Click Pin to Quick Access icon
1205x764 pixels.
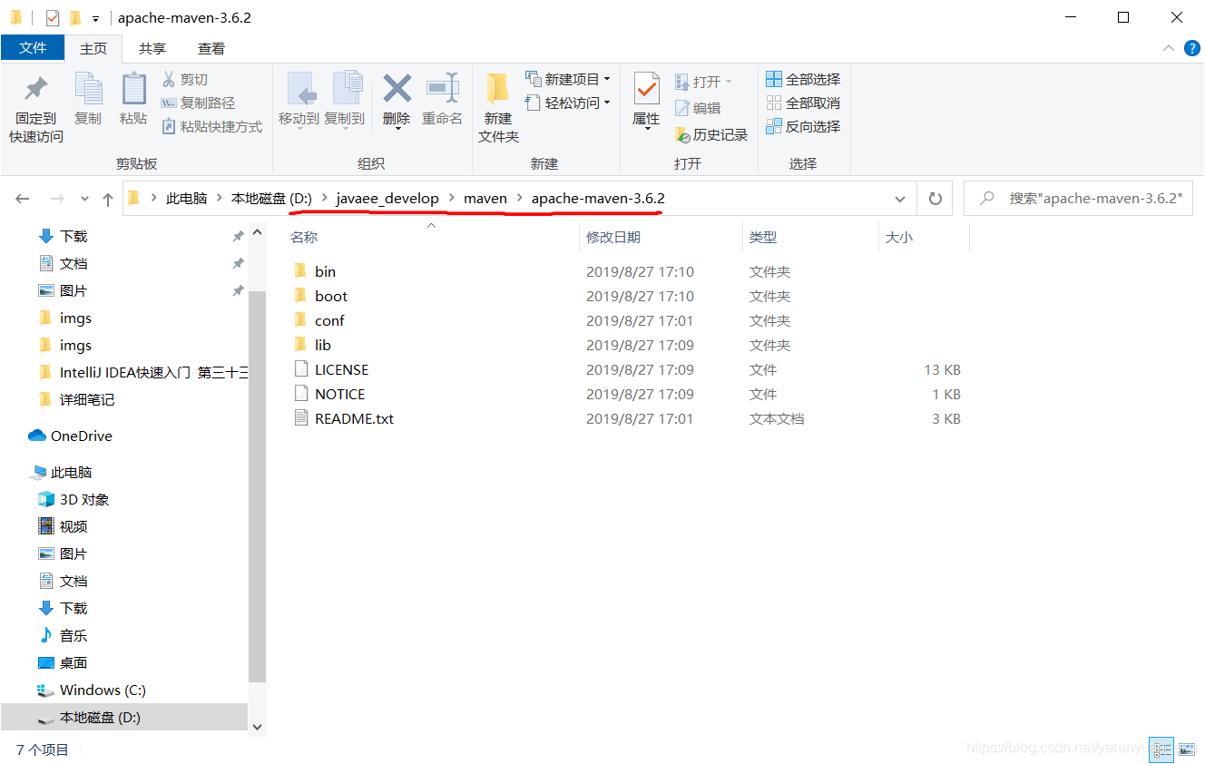click(36, 89)
